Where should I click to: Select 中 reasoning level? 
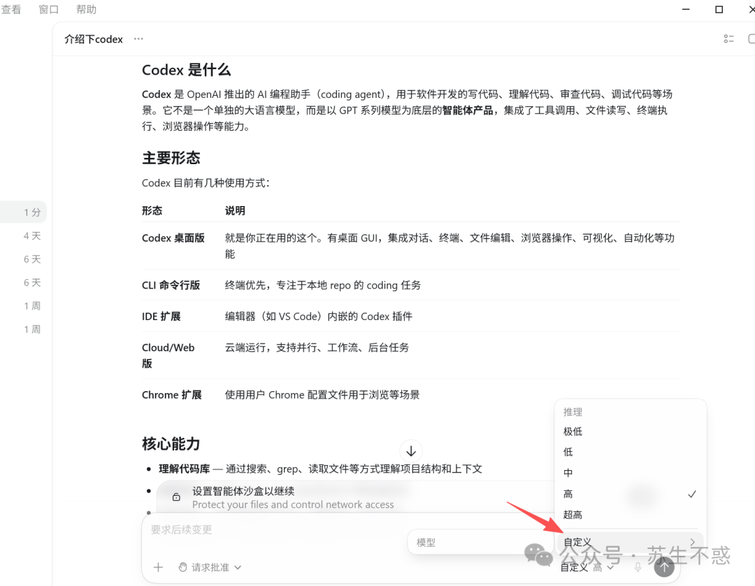click(x=631, y=472)
